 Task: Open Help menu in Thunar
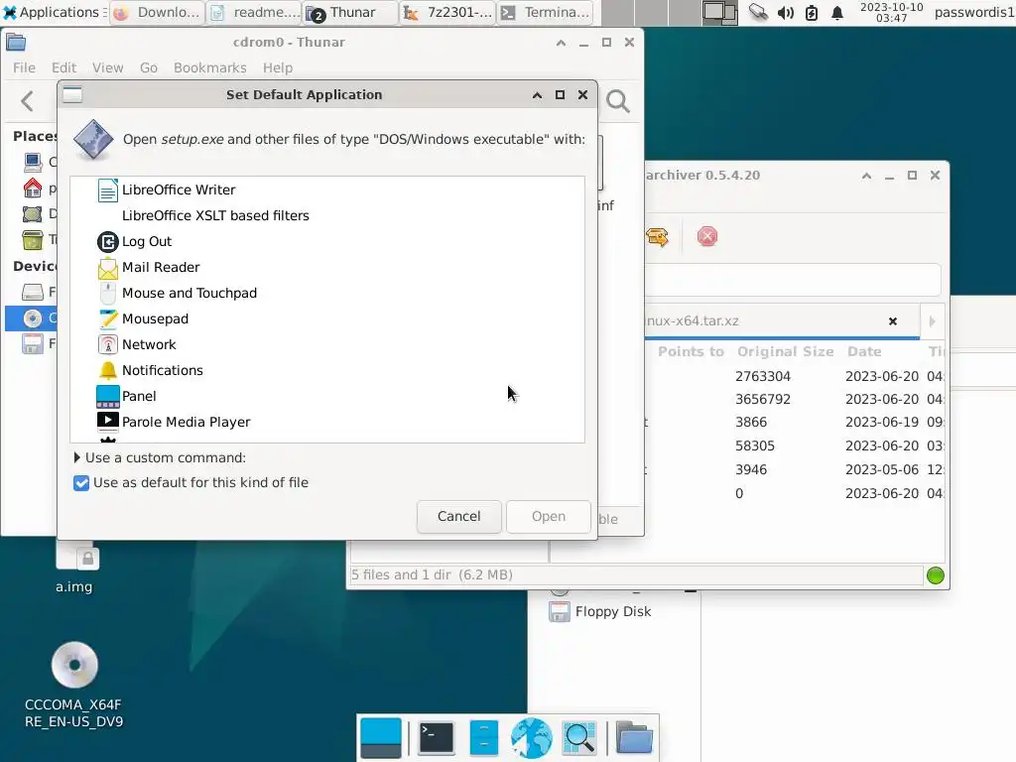pos(278,67)
